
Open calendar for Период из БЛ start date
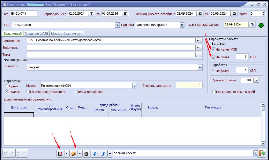coord(91,14)
